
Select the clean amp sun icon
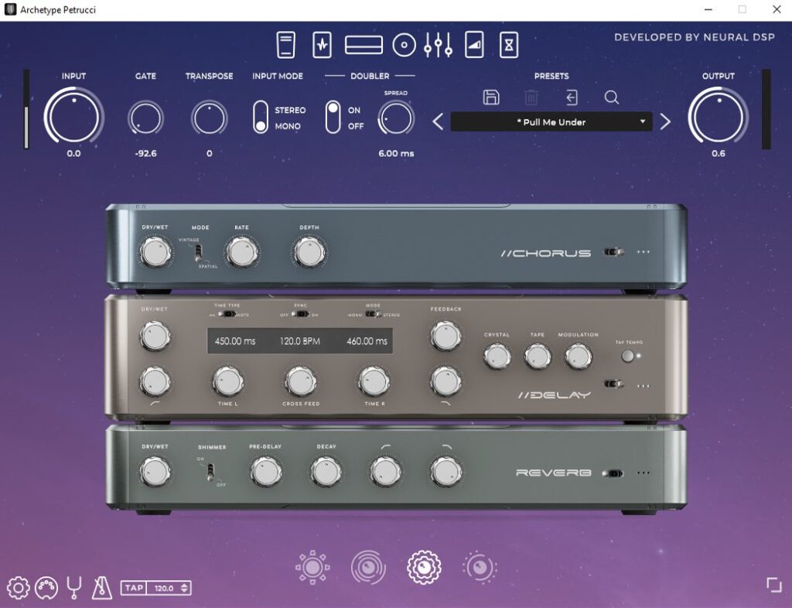(312, 568)
